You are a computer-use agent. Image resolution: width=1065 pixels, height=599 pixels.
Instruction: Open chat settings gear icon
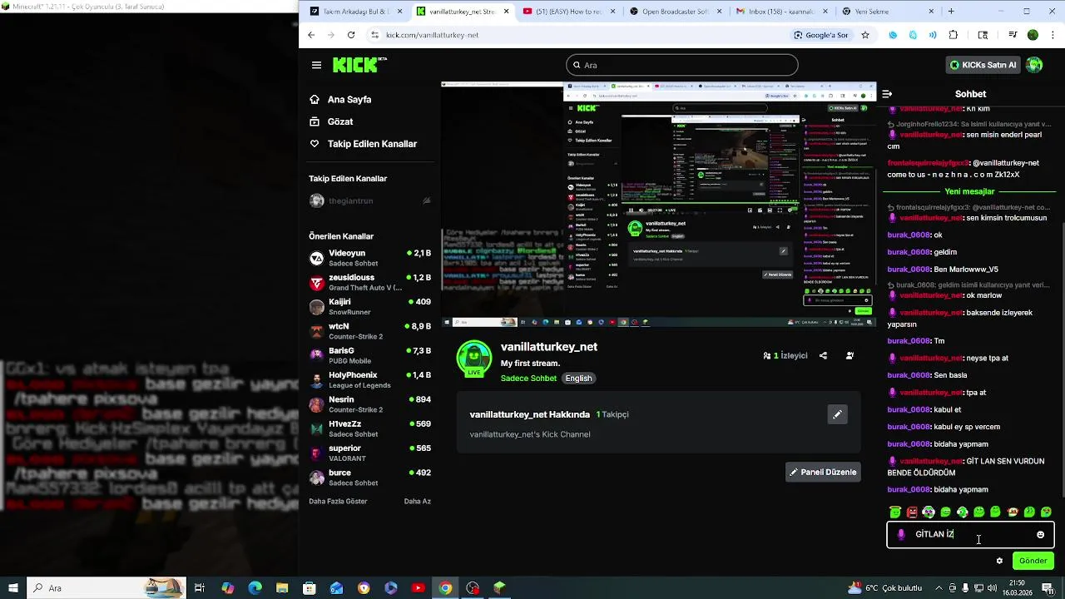click(999, 561)
